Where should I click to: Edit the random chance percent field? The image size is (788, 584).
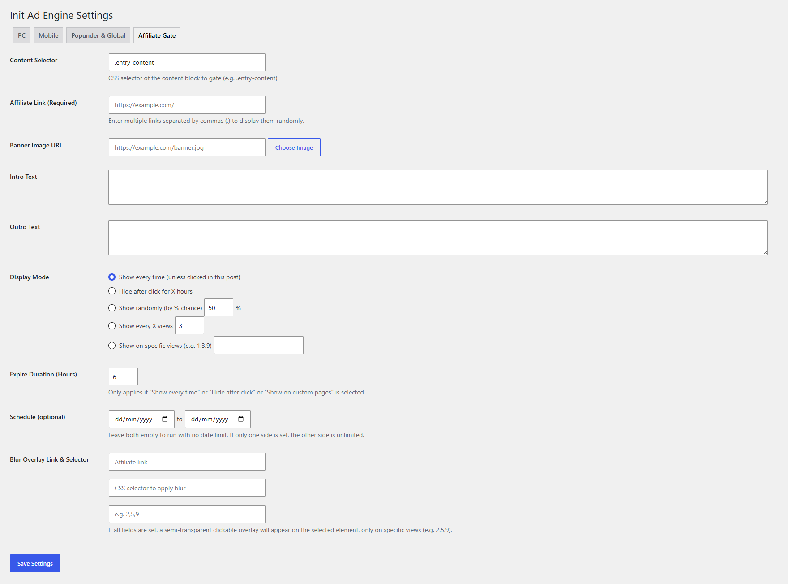[218, 307]
